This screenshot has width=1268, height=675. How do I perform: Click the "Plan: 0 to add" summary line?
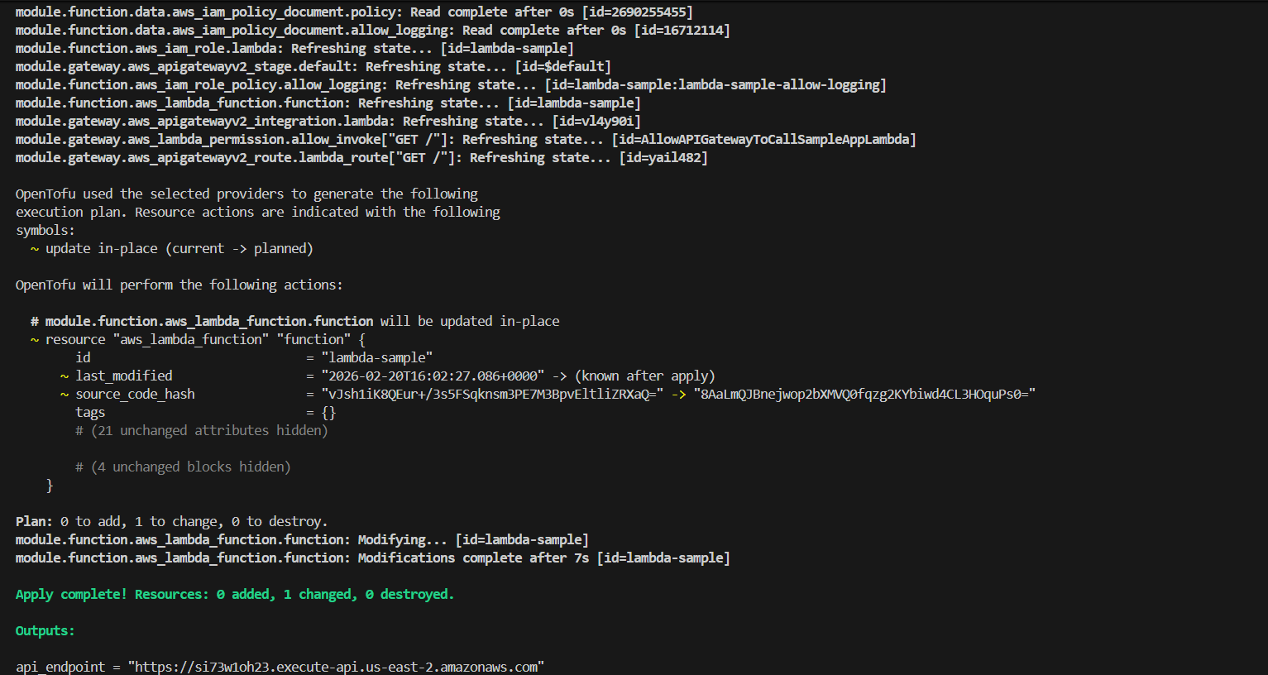(x=171, y=521)
